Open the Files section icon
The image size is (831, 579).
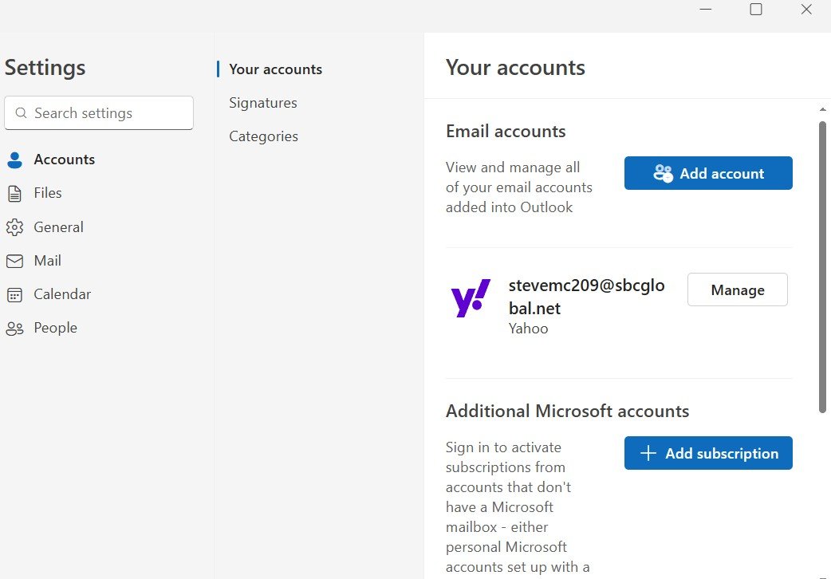click(x=14, y=193)
